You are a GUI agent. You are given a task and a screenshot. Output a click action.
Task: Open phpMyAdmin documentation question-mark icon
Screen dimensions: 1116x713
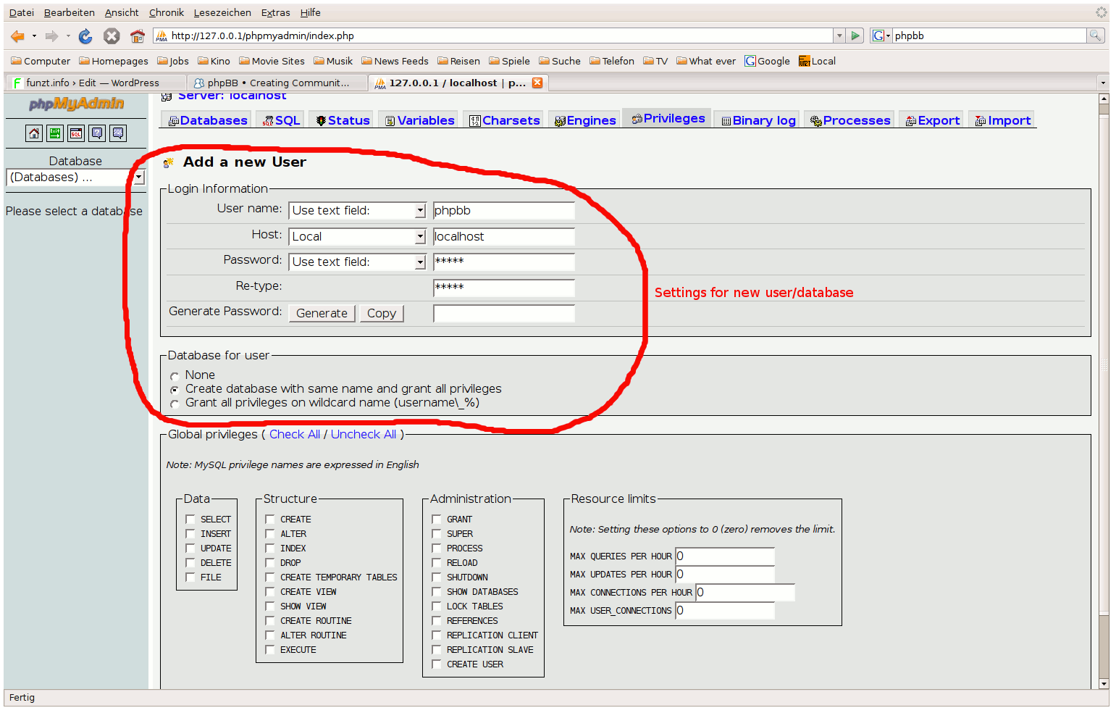coord(97,133)
